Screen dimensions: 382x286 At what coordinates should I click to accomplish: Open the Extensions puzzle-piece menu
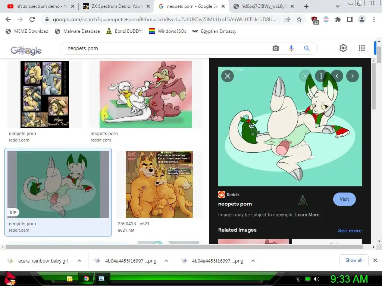(338, 19)
